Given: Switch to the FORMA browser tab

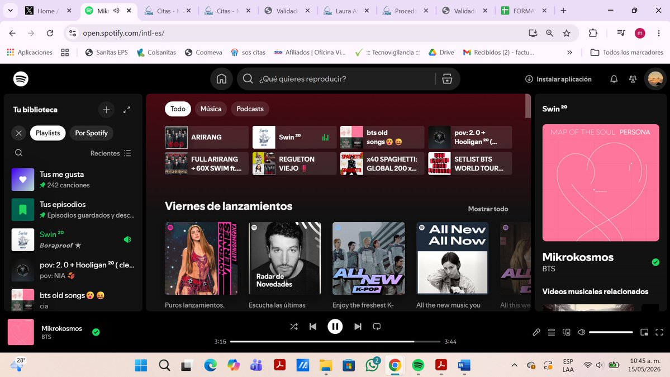Looking at the screenshot, I should coord(525,11).
